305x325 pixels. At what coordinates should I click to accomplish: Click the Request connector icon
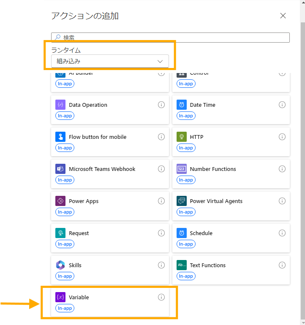(60, 233)
